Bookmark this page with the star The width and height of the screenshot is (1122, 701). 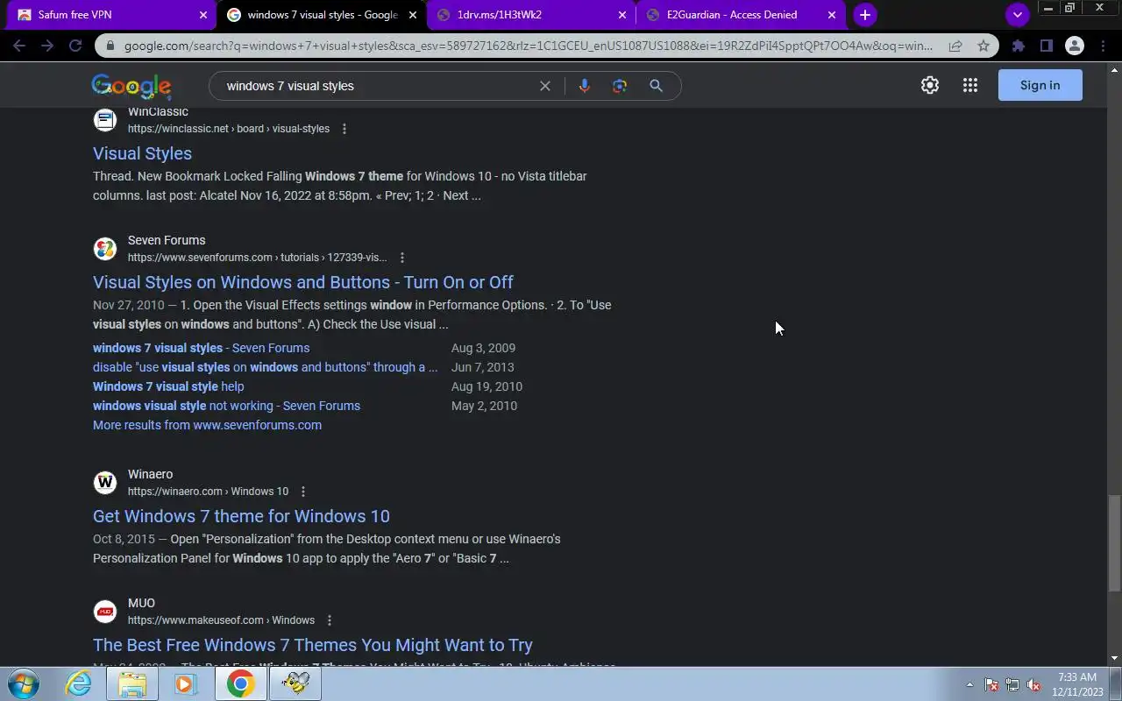984,46
